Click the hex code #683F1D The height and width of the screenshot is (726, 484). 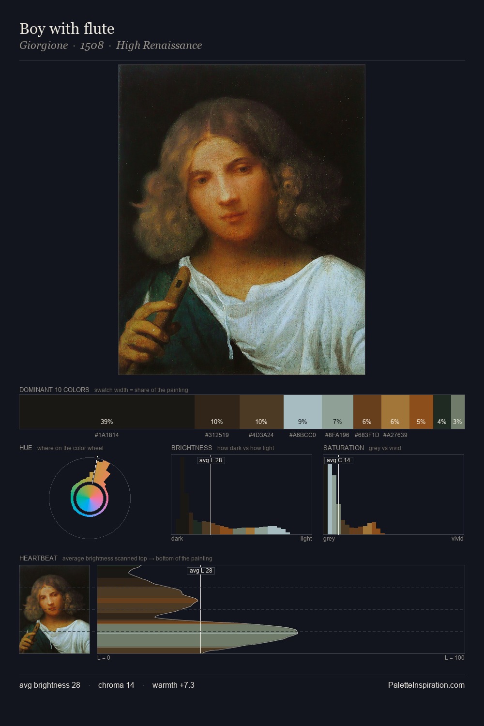(x=367, y=435)
